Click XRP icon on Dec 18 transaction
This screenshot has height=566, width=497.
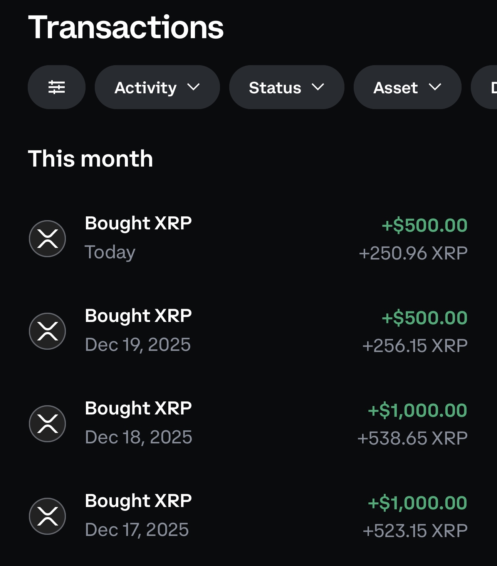47,424
